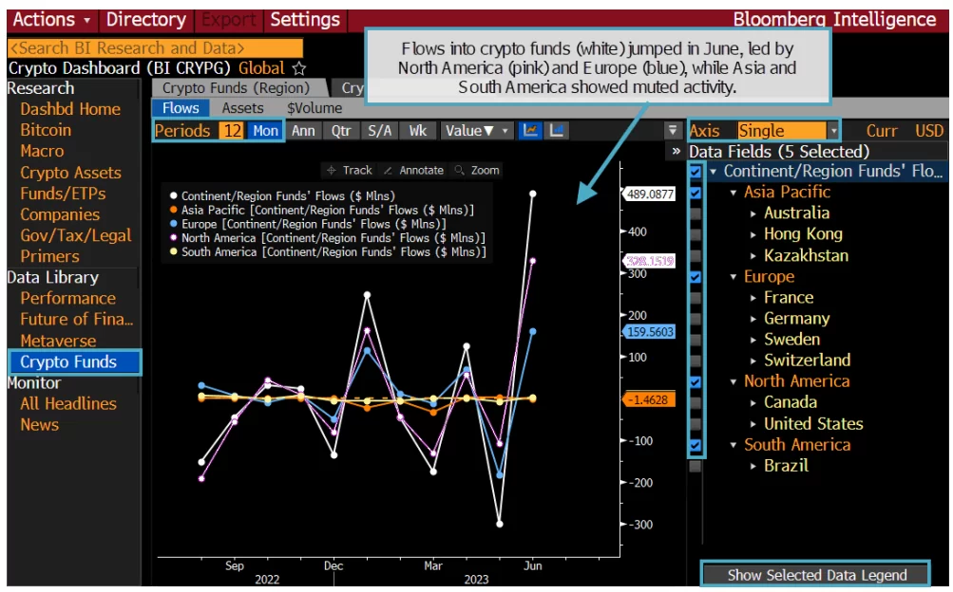Click the Search BI Research and Data field
This screenshot has width=953, height=592.
155,47
